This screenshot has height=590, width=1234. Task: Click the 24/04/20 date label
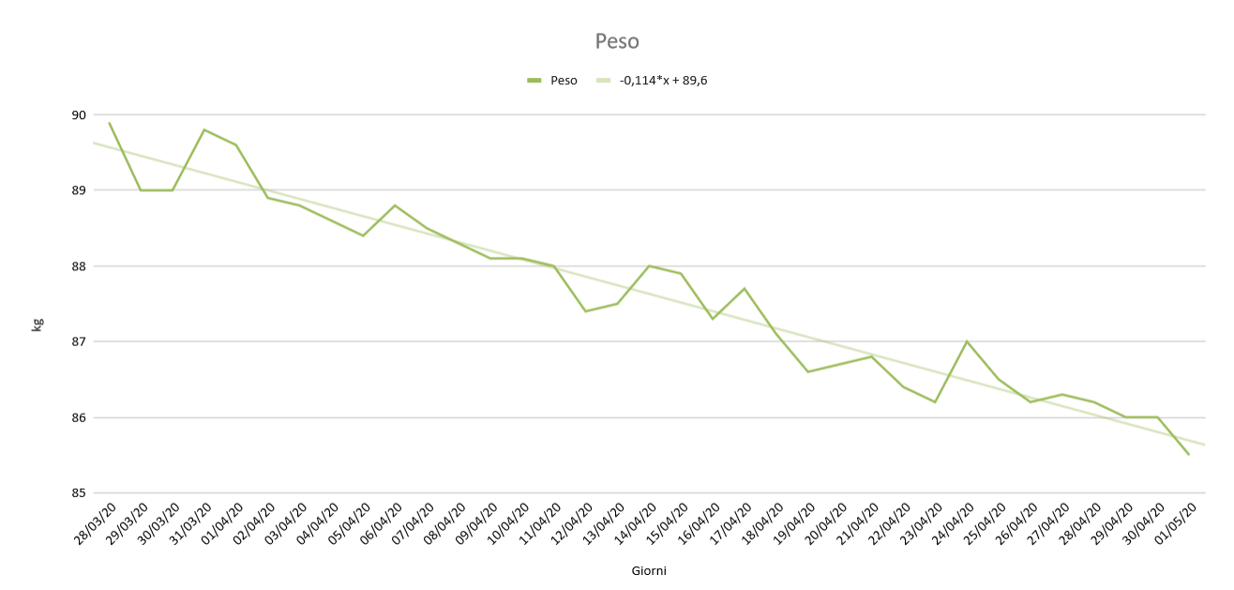pyautogui.click(x=954, y=525)
